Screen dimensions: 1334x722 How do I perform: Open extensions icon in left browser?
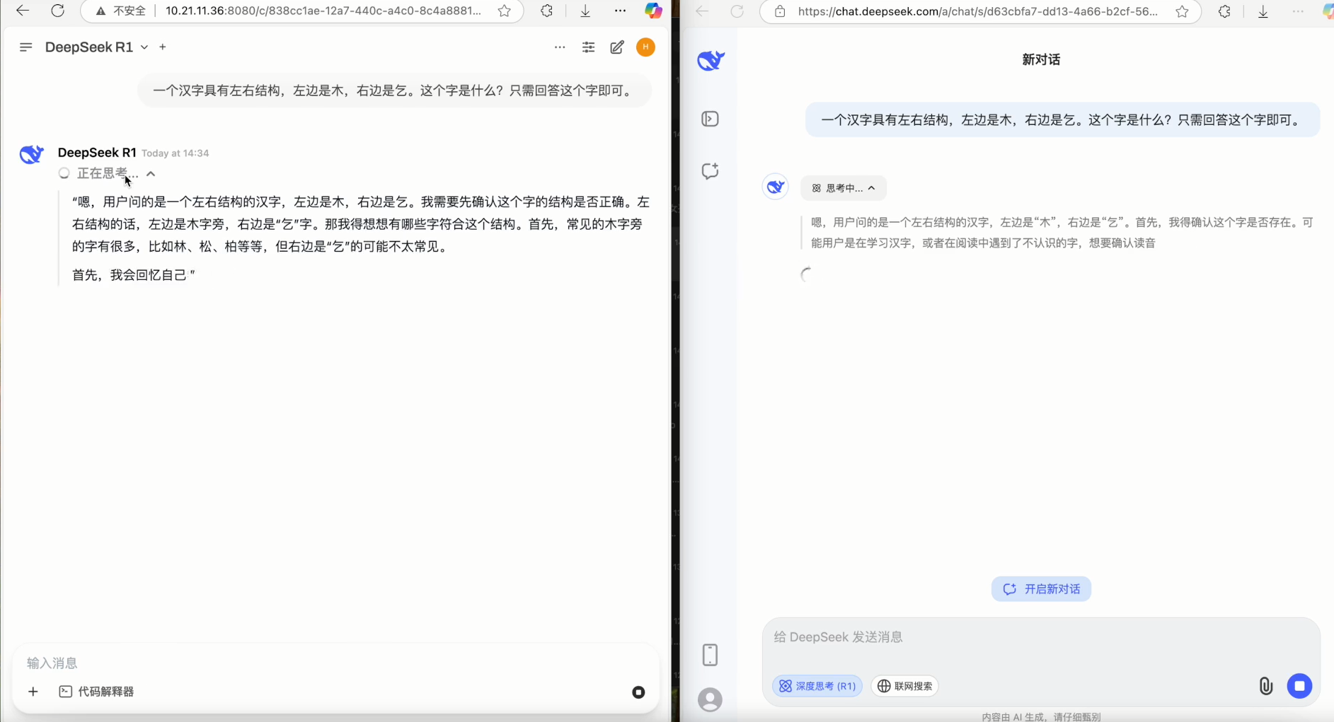point(546,11)
